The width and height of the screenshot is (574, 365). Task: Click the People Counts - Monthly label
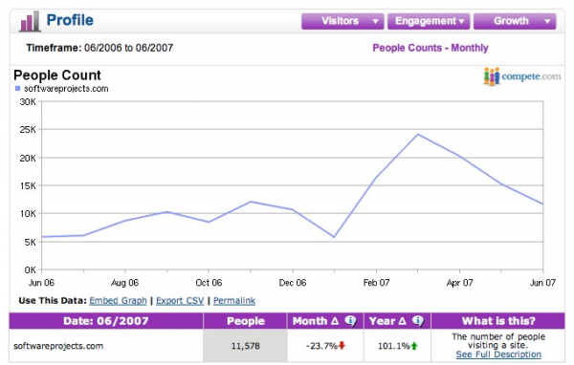430,48
